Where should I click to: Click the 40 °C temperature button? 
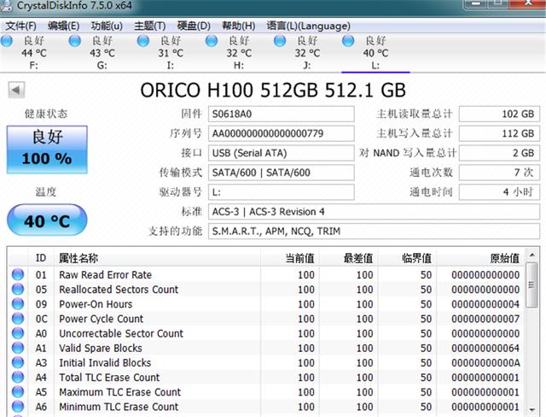(47, 220)
